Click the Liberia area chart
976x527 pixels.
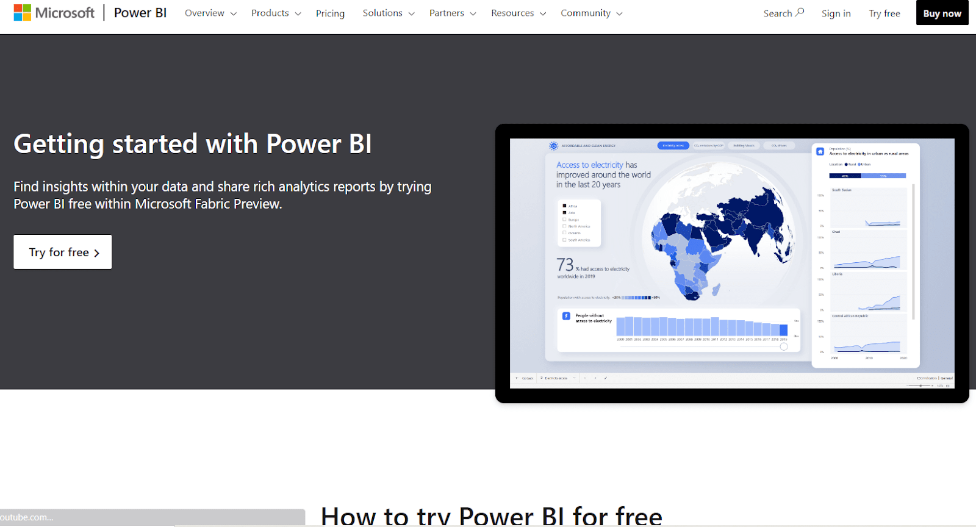coord(869,293)
